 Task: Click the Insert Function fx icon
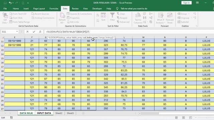(x=40, y=32)
